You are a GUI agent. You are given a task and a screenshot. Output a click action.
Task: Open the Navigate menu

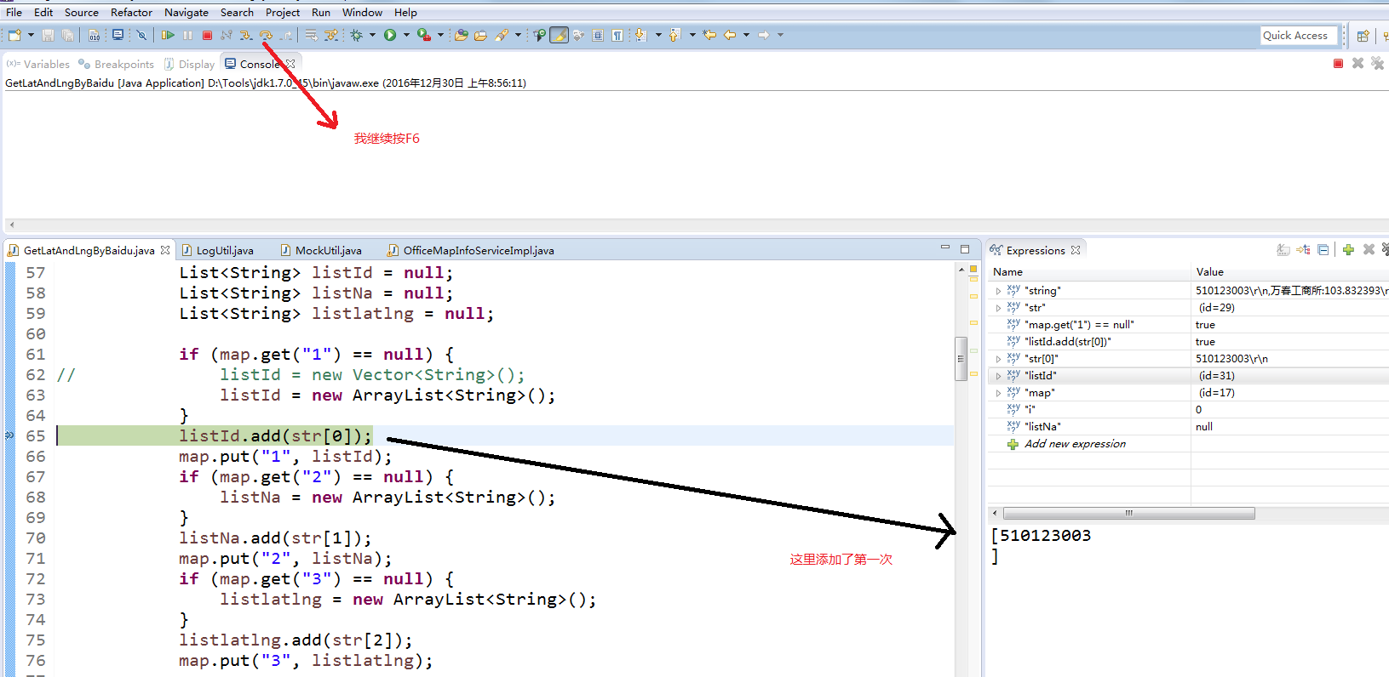point(187,12)
